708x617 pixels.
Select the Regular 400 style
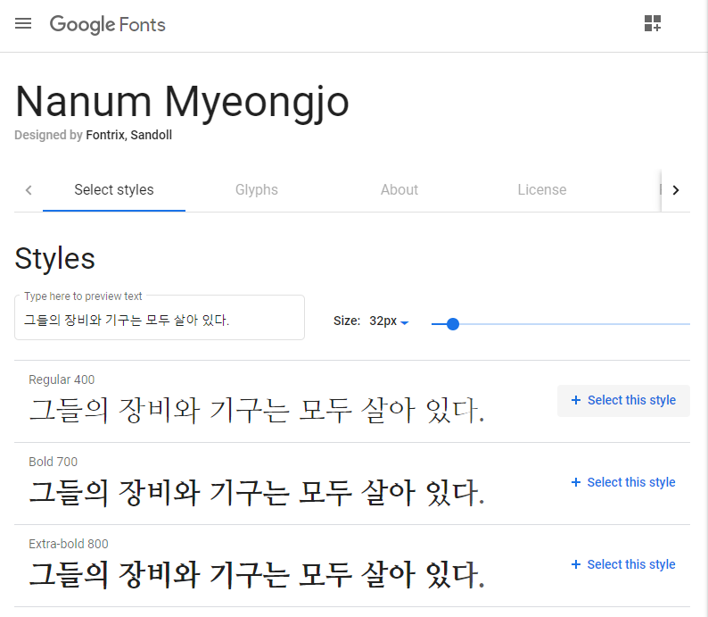pos(623,401)
